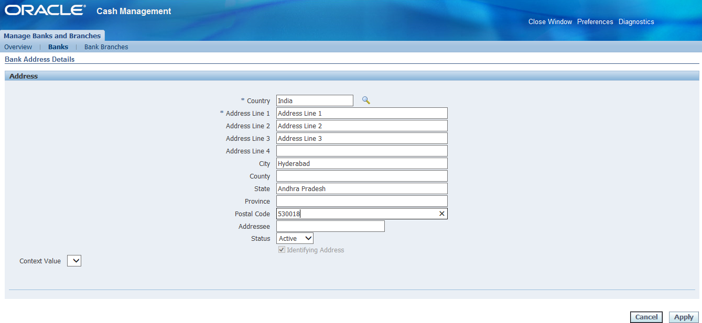Switch to the Overview subtab
Image resolution: width=702 pixels, height=323 pixels.
(18, 47)
